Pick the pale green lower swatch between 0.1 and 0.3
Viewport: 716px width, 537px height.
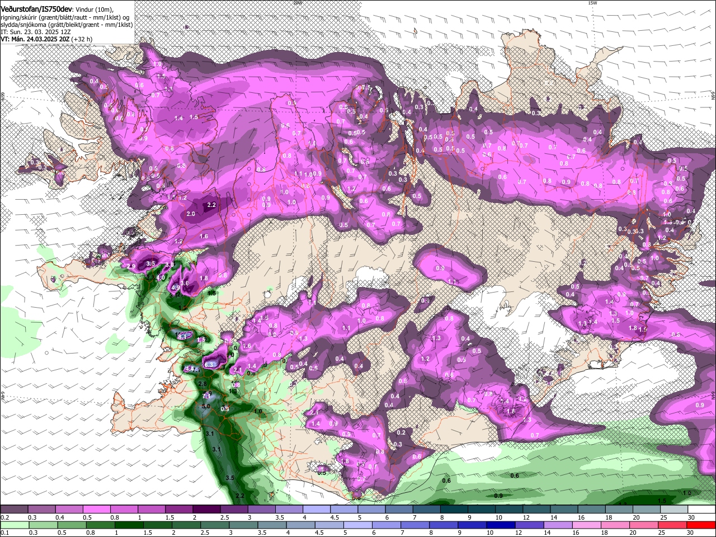[x=14, y=525]
